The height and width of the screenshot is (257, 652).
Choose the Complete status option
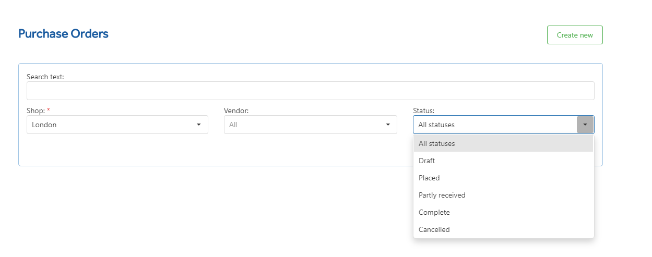(503, 212)
